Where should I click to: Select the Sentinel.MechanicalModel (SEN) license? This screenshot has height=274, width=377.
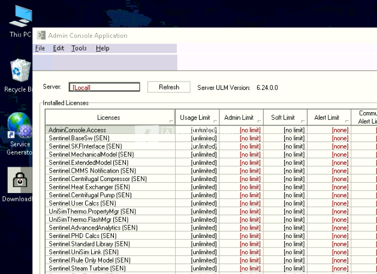(x=110, y=155)
